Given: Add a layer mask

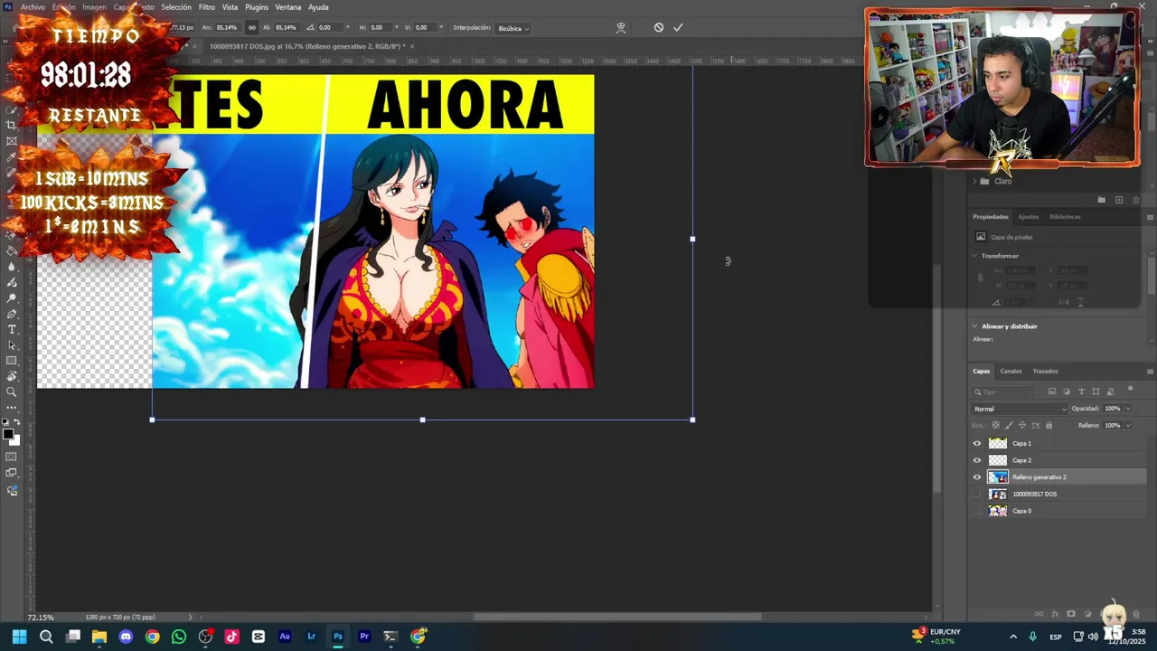Looking at the screenshot, I should coord(1071,615).
